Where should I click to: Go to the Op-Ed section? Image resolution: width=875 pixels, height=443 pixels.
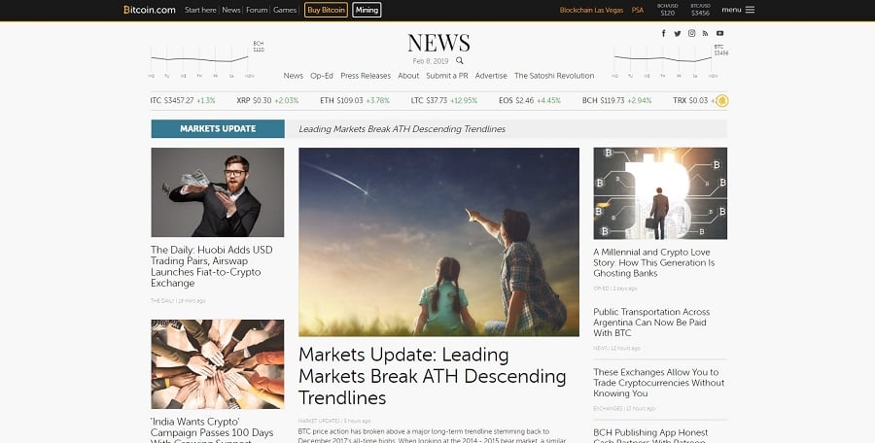coord(322,76)
